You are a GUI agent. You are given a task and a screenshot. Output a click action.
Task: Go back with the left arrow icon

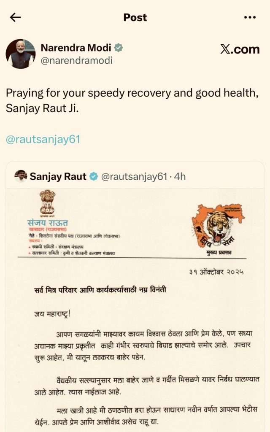[x=16, y=17]
